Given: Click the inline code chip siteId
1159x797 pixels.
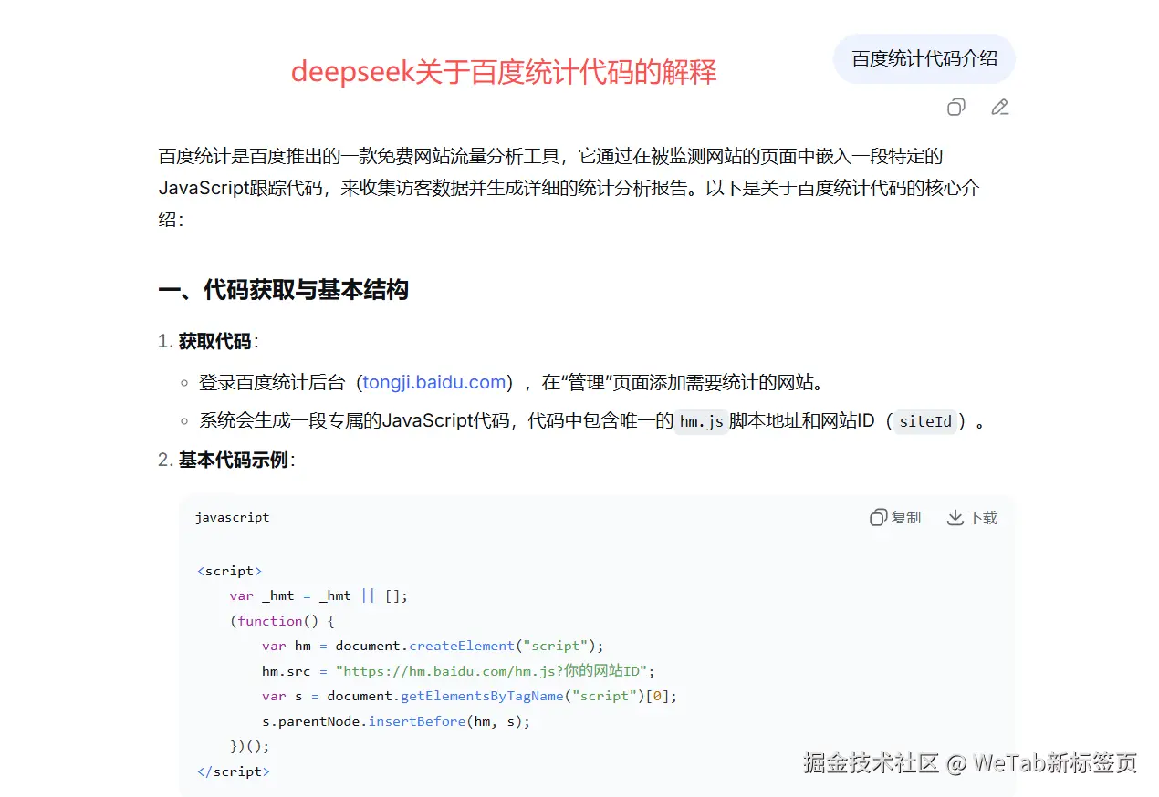Looking at the screenshot, I should (925, 421).
